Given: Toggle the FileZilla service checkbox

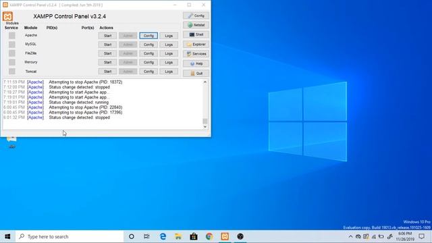Looking at the screenshot, I should (x=12, y=53).
